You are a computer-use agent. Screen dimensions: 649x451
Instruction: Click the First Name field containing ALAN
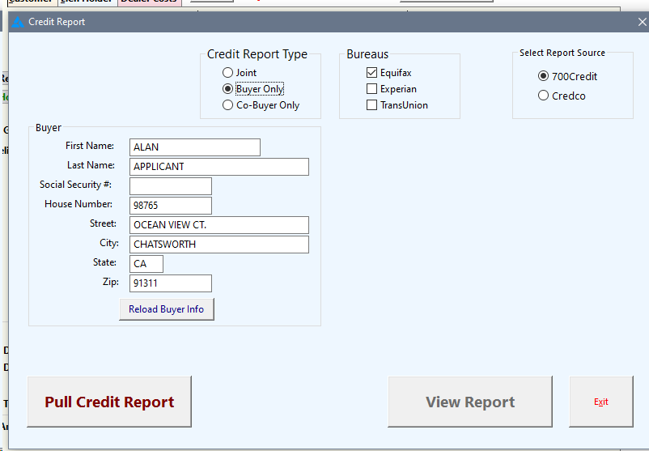coord(194,147)
